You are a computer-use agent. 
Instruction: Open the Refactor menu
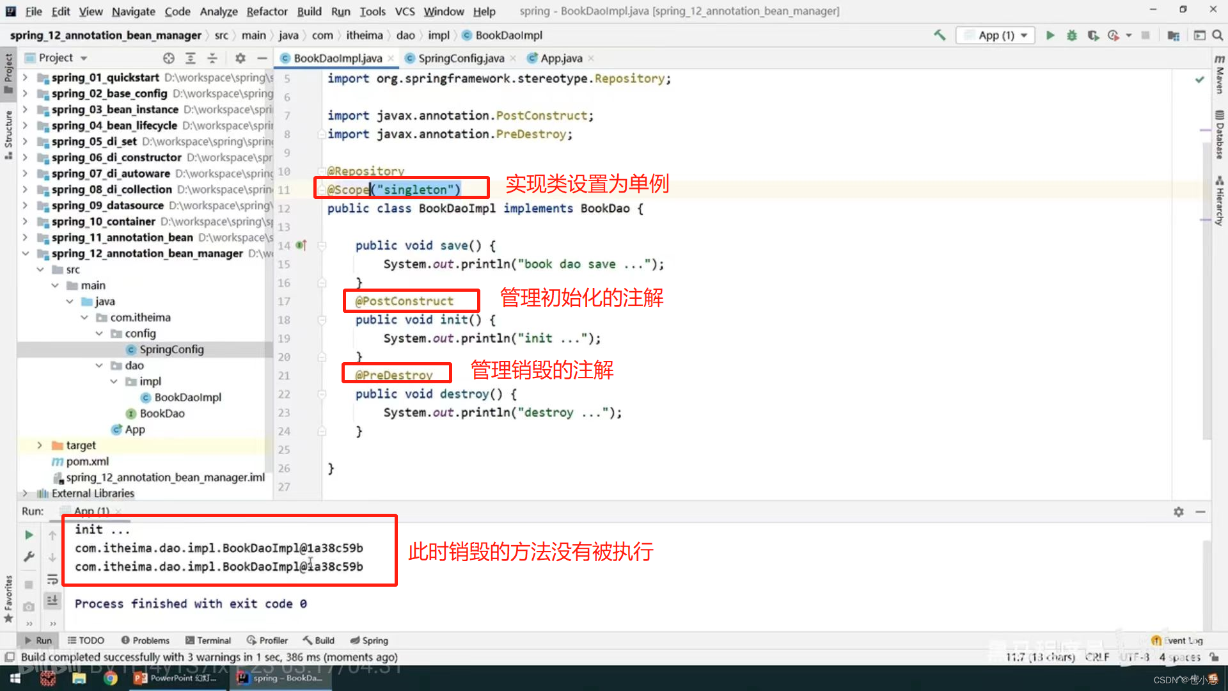267,11
